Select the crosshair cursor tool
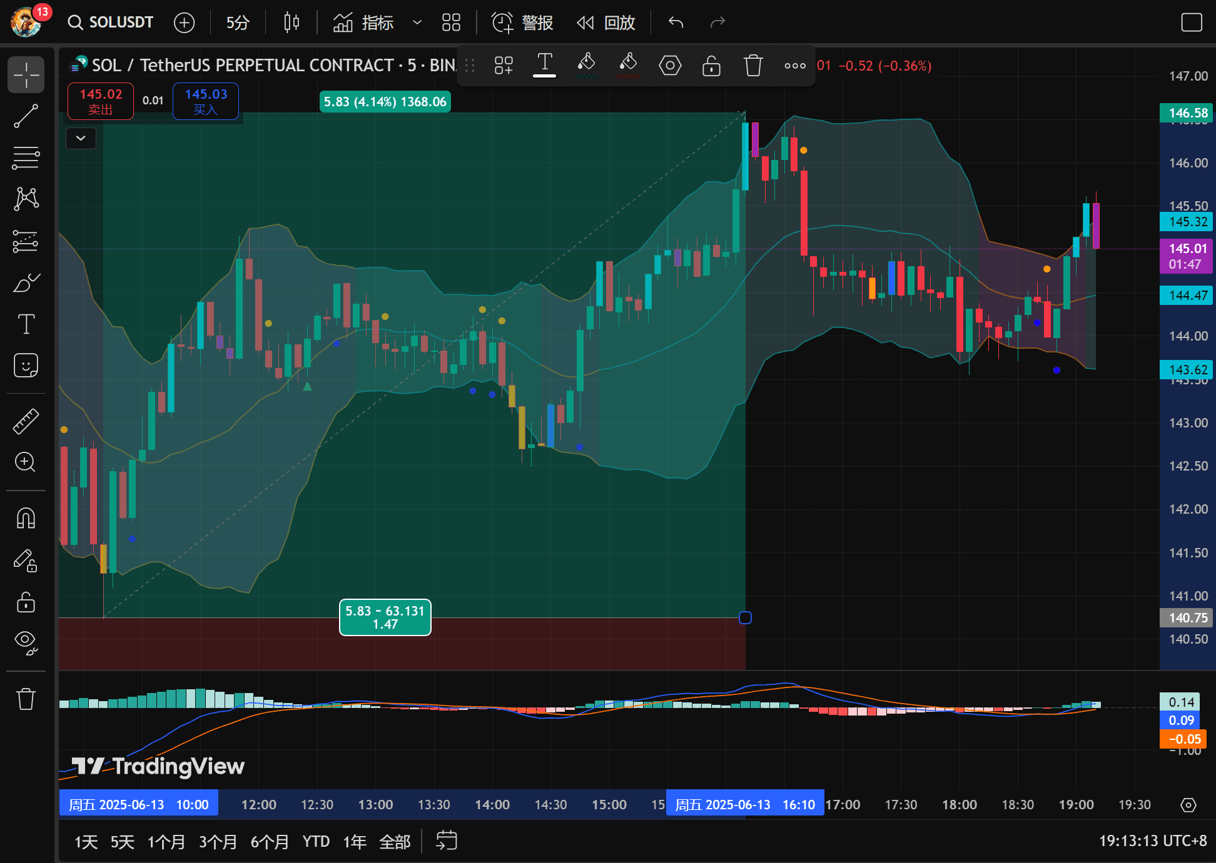 [26, 75]
